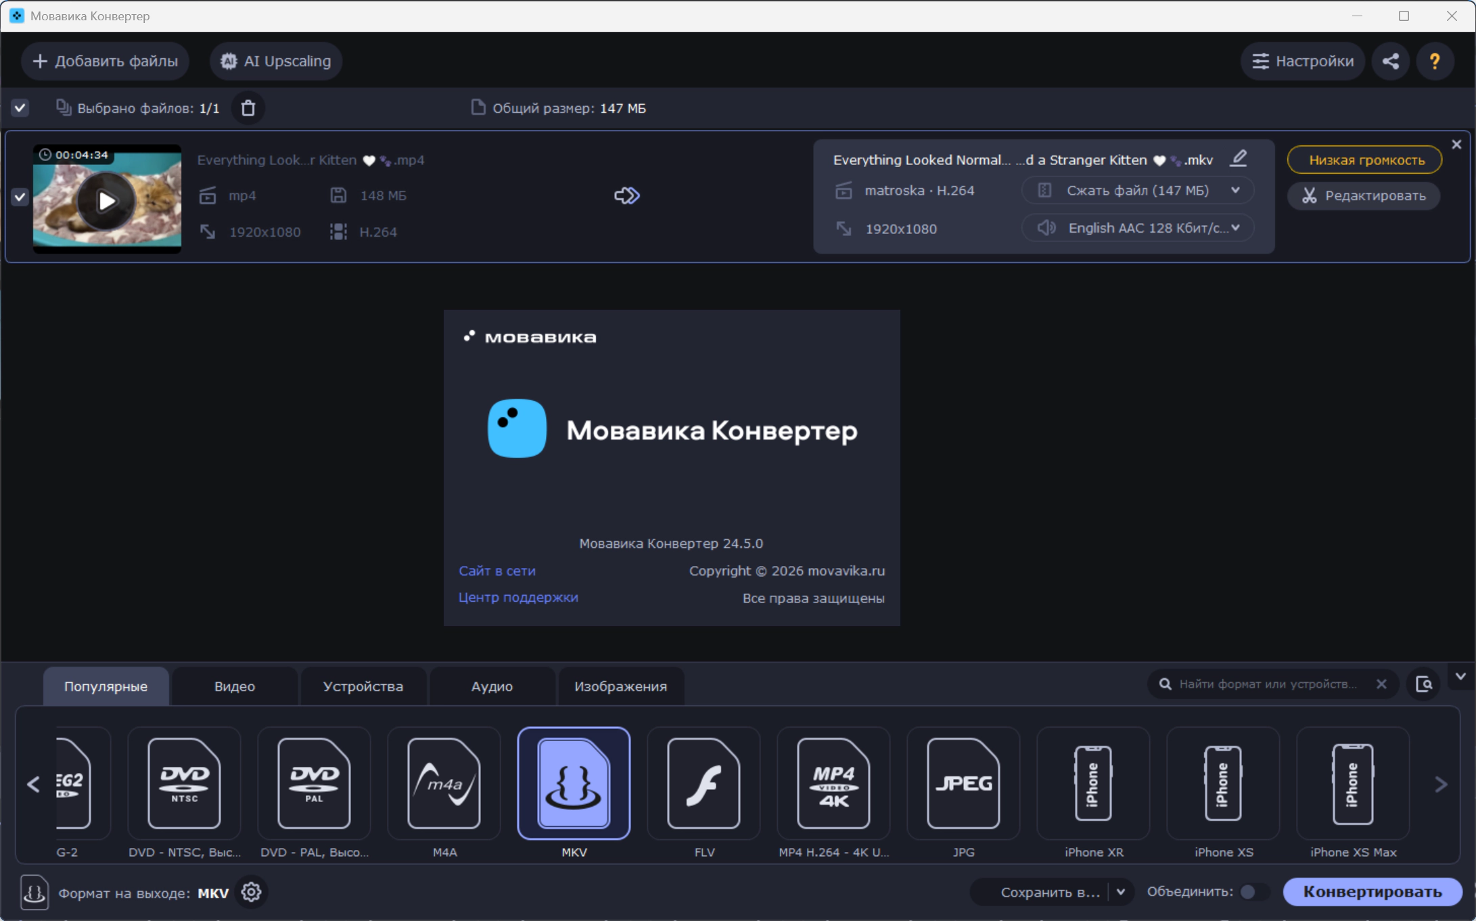Click the Редактировать button

pos(1364,196)
